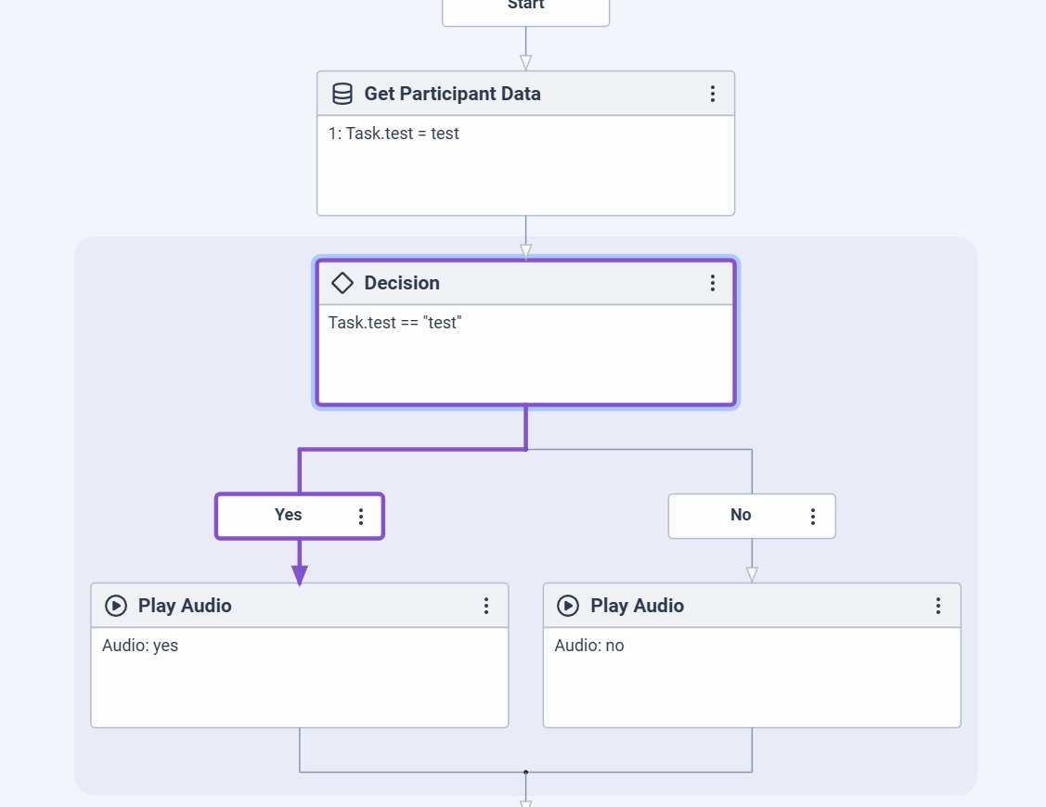Viewport: 1046px width, 807px height.
Task: Open the 'Audio: no' Play Audio options menu
Action: coord(938,606)
